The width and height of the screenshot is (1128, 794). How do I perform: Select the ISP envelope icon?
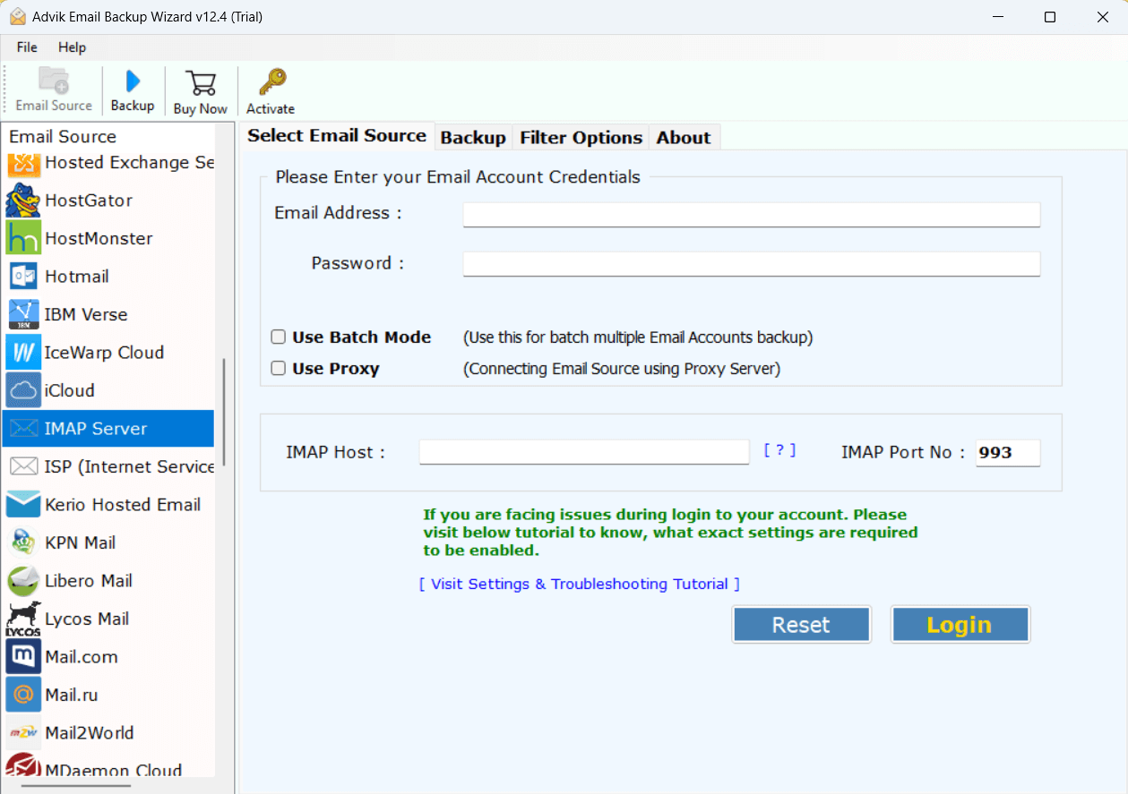click(x=23, y=466)
